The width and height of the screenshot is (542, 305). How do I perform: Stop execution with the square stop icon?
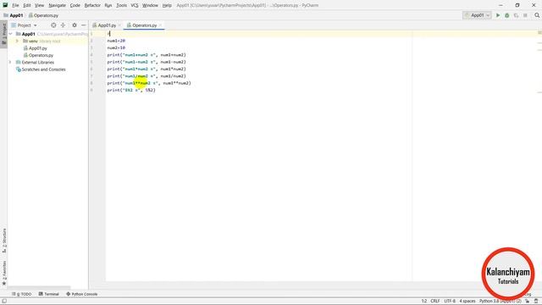point(525,15)
